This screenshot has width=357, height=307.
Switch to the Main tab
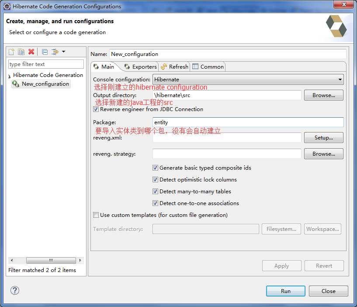104,67
